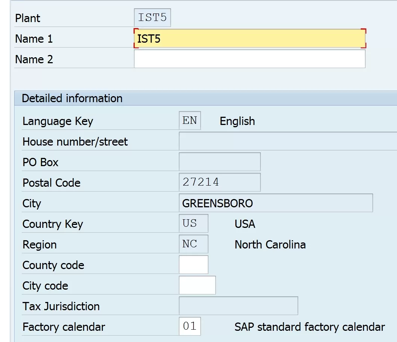Click the City code input field
The height and width of the screenshot is (342, 397).
197,285
